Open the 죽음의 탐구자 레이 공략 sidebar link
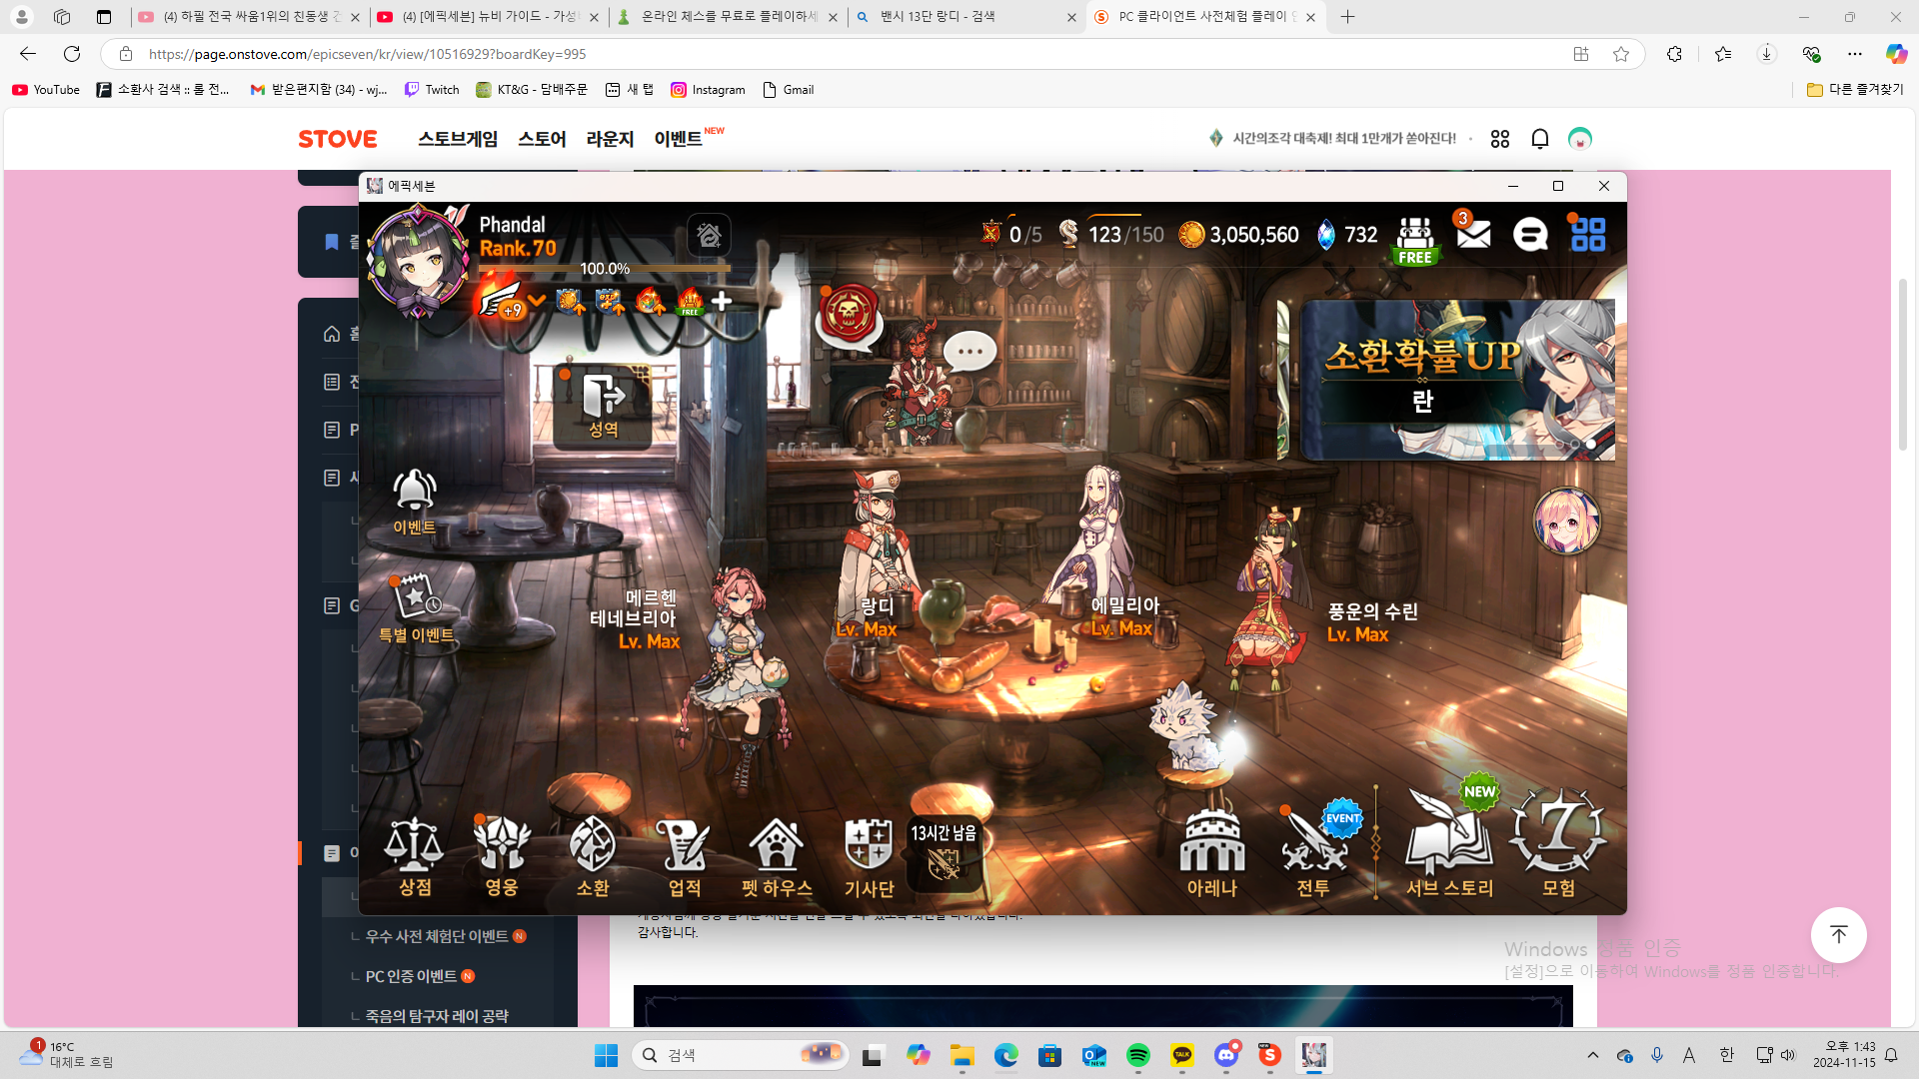The width and height of the screenshot is (1919, 1079). coord(437,1016)
